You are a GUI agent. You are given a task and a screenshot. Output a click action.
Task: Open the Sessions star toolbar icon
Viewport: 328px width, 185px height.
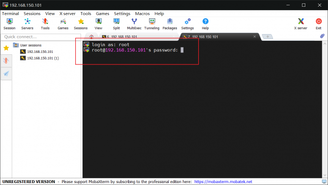pos(81,24)
